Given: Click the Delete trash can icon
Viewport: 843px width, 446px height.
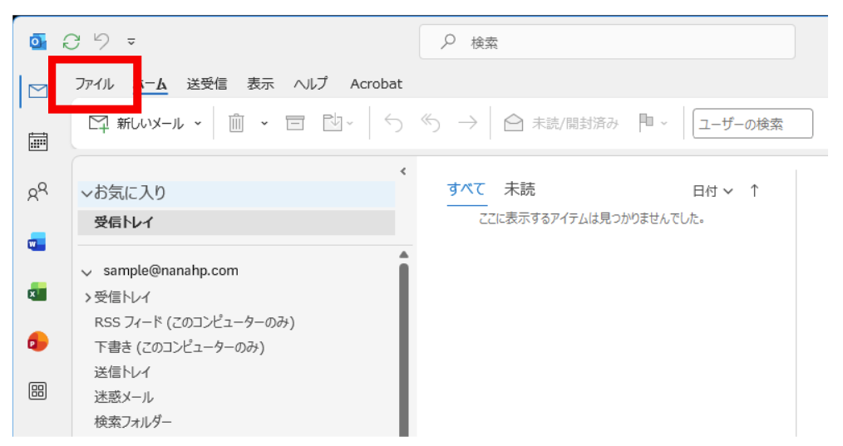Looking at the screenshot, I should point(237,124).
